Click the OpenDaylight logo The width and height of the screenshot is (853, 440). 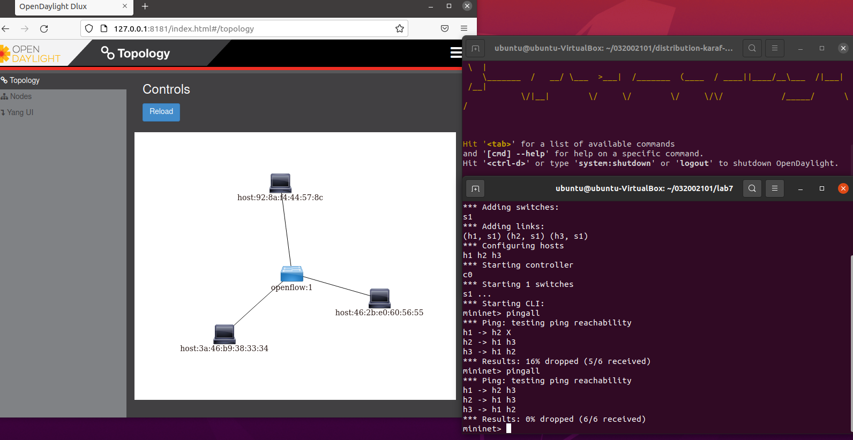pos(31,54)
